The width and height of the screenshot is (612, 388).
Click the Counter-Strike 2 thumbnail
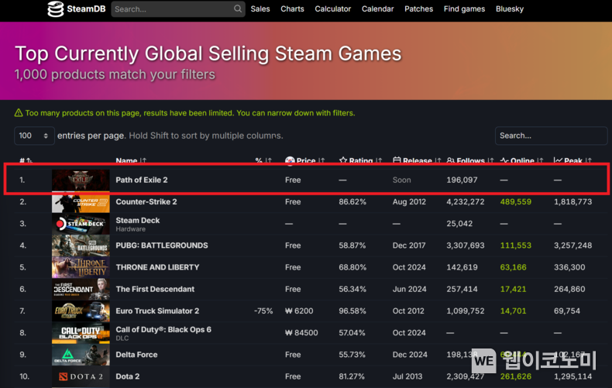click(x=81, y=202)
